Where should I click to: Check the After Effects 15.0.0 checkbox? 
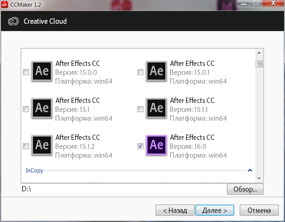click(x=26, y=72)
